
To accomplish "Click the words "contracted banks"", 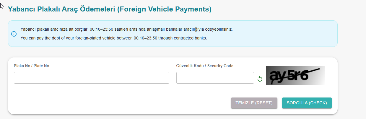I will [190, 38].
